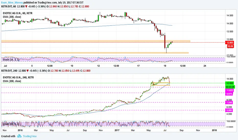Viewport: 238px width, 140px height.
Task: Click the 2018 label on lower time axis
Action: tap(214, 130)
